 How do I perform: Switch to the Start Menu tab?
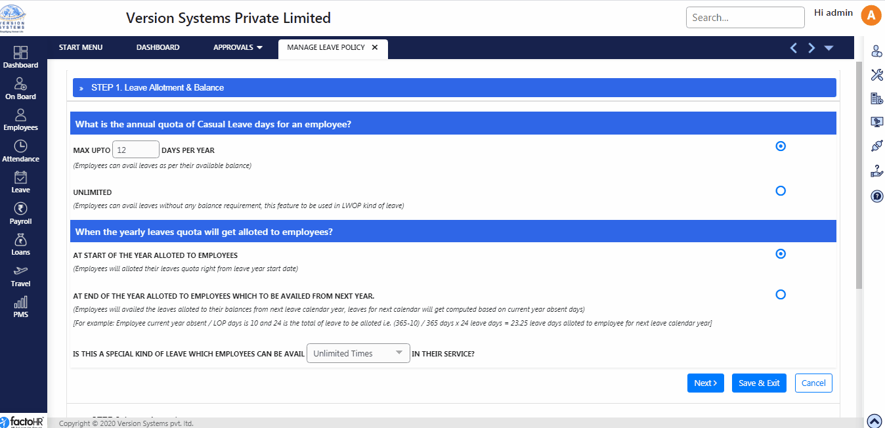81,47
